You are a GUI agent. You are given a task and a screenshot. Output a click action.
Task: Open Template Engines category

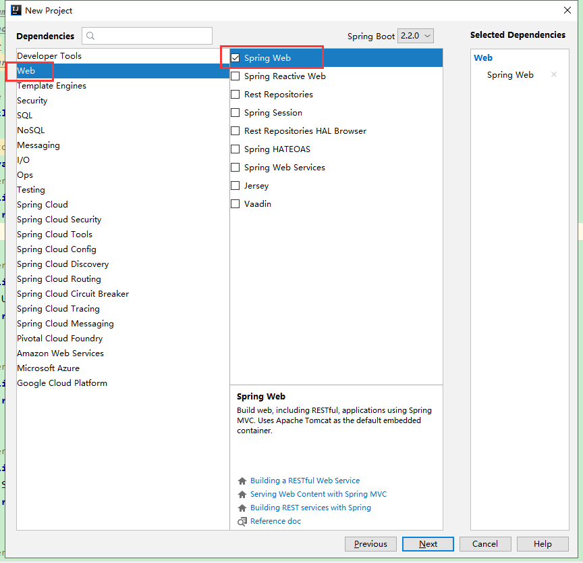[x=123, y=86]
